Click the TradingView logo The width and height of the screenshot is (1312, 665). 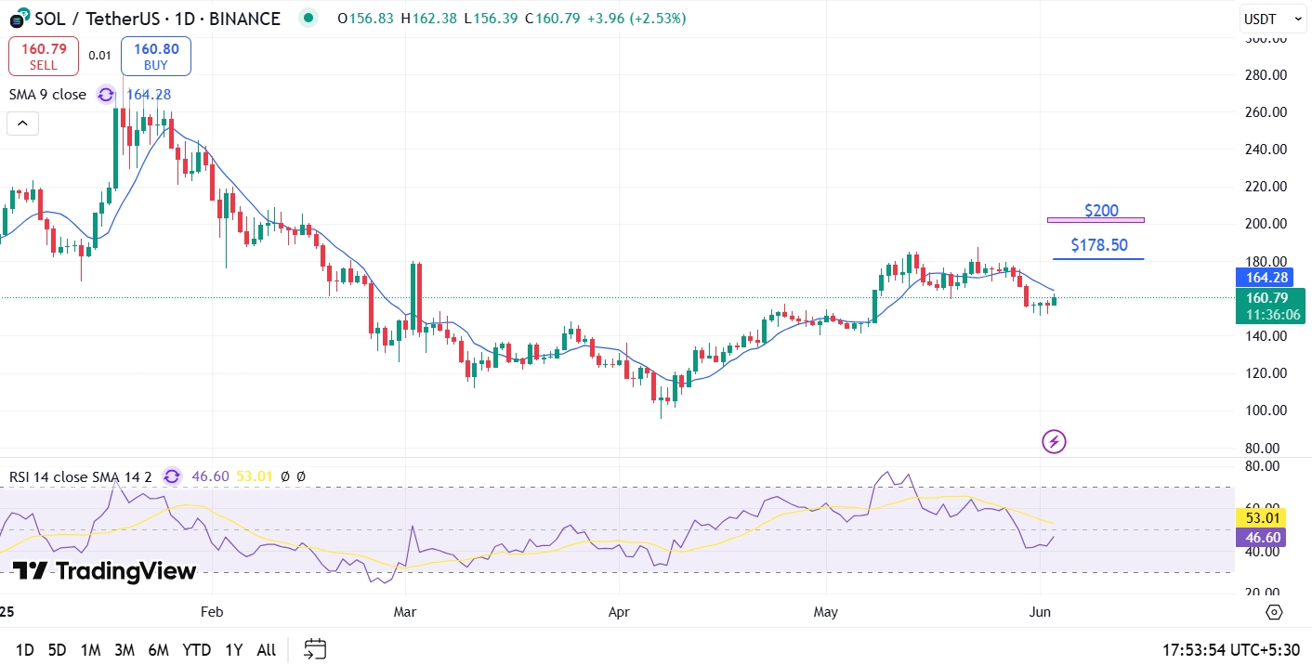104,571
